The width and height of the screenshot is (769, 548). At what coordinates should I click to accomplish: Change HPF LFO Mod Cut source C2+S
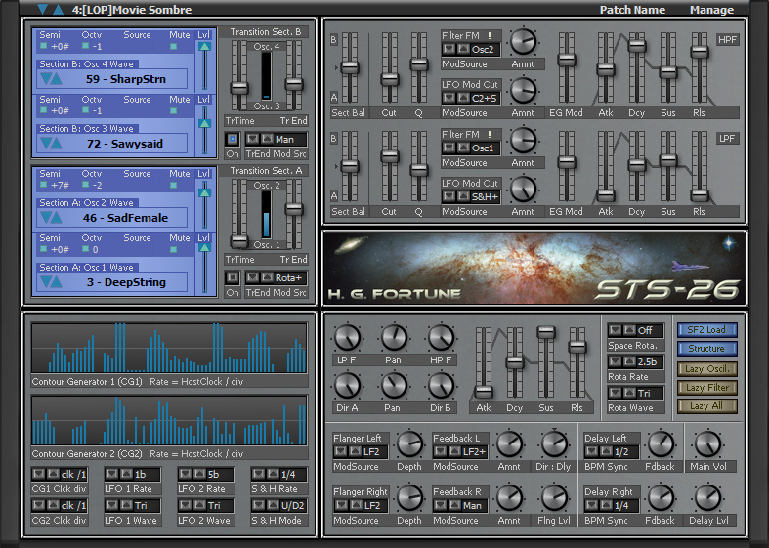(471, 99)
